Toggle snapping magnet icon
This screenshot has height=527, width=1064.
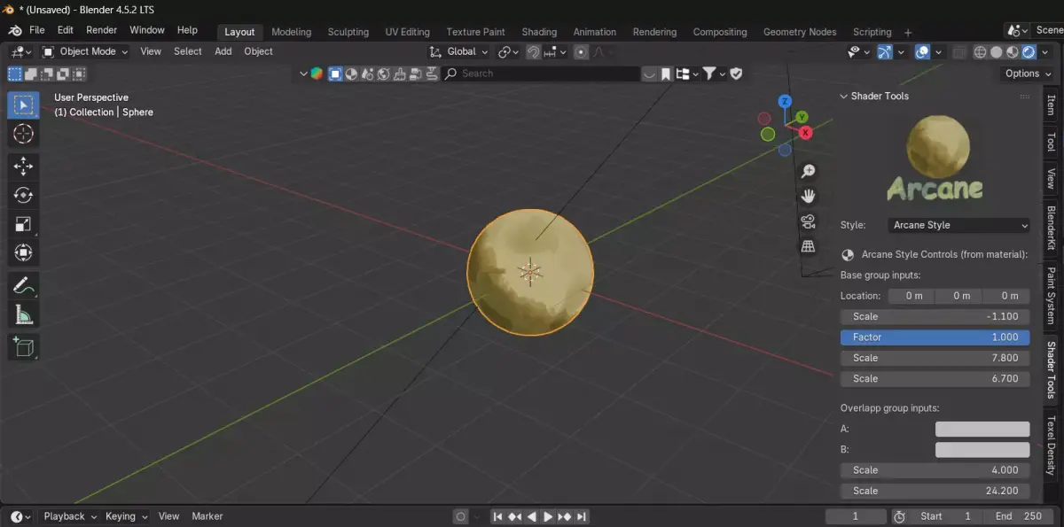(533, 51)
